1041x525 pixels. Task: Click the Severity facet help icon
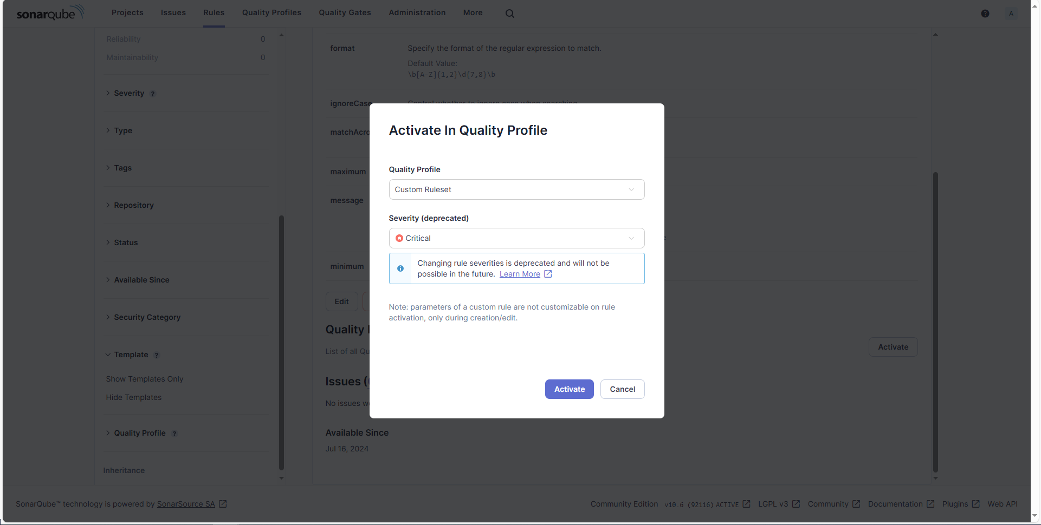pyautogui.click(x=153, y=94)
